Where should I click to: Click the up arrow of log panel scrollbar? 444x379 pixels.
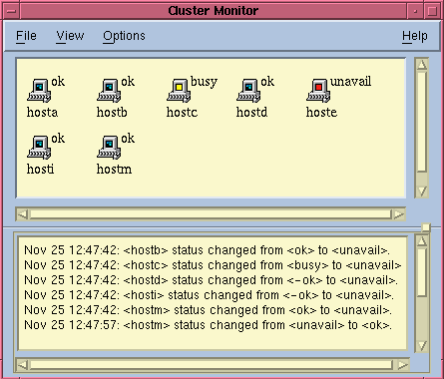(x=422, y=240)
